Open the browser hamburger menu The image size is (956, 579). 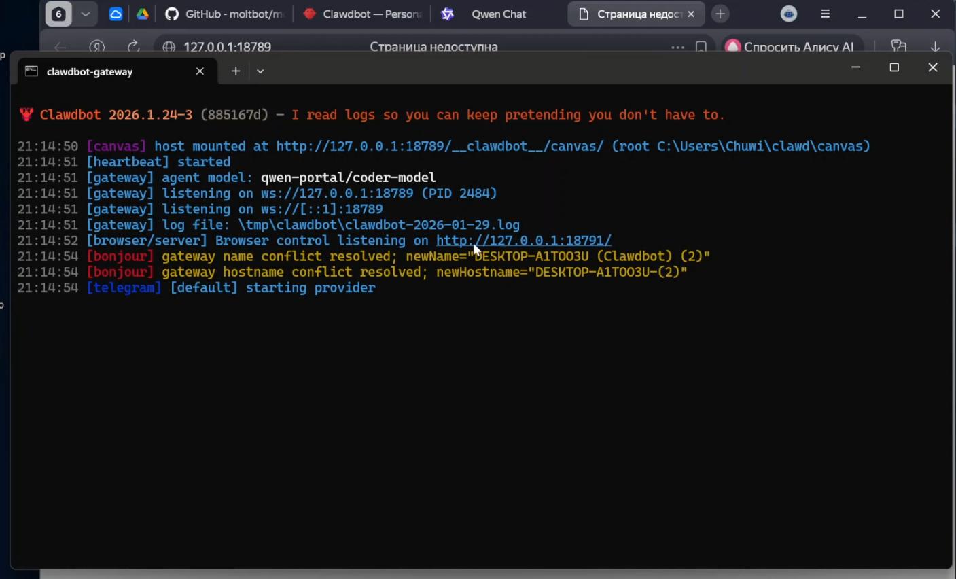[826, 14]
